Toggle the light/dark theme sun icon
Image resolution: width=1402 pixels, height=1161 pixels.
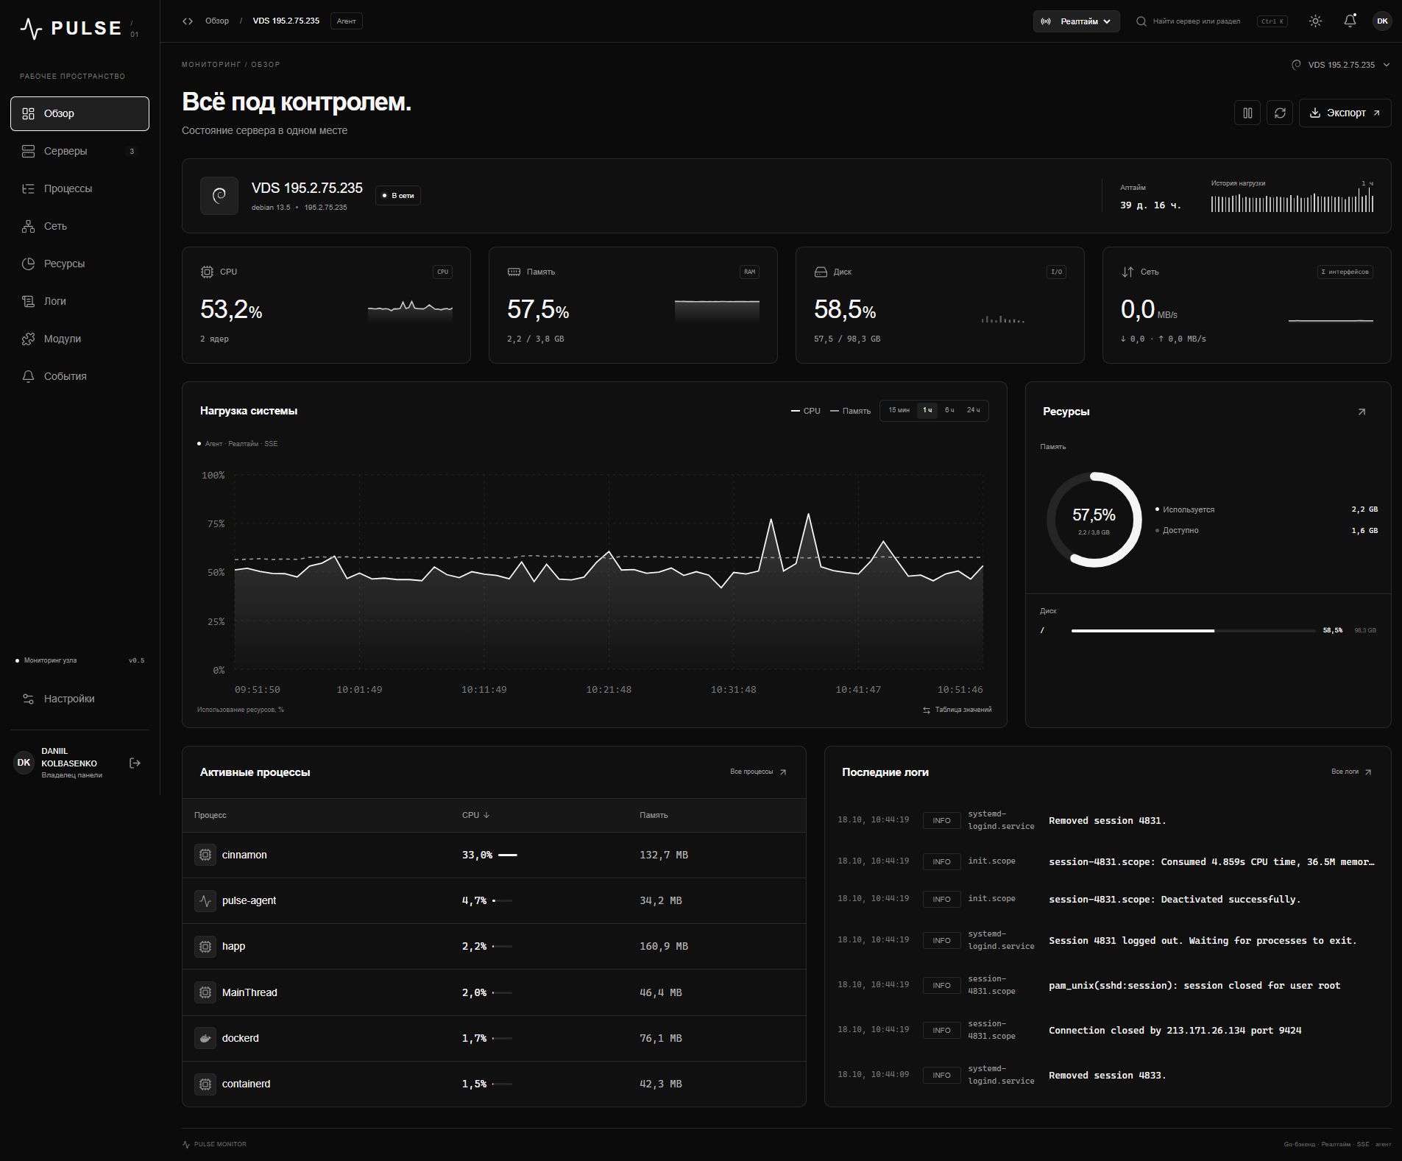click(x=1315, y=21)
